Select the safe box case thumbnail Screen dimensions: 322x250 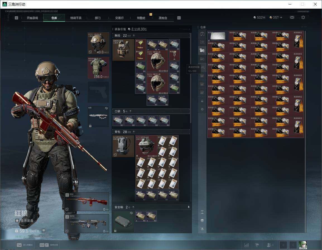[x=123, y=222]
